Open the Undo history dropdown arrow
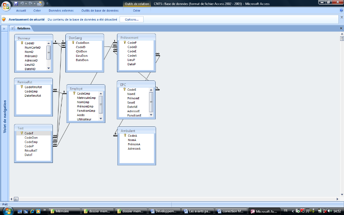The height and width of the screenshot is (215, 344). coord(25,3)
